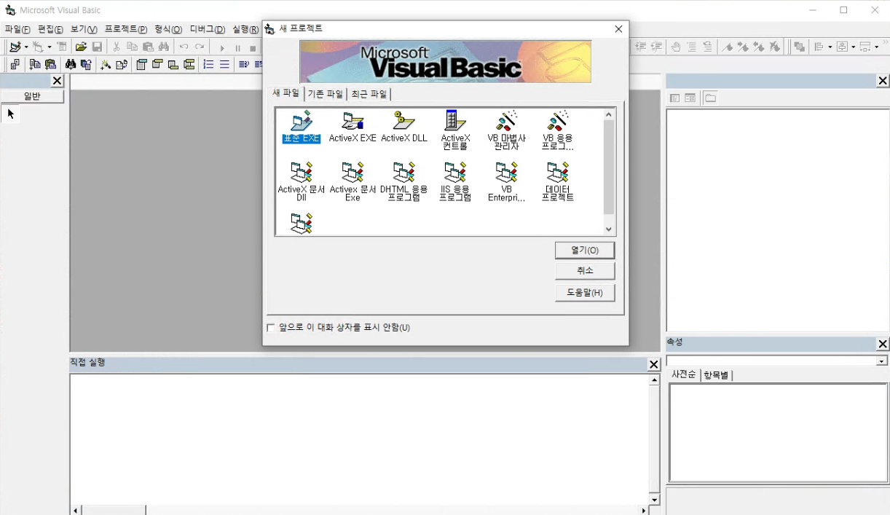
Task: Check 앞으로 이 대화 상자를 표시 안함 checkbox
Action: point(271,328)
